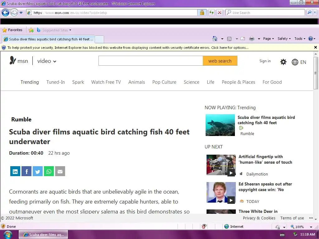Click the Refresh page icon
Viewport: 319px width, 239px height.
[x=212, y=12]
